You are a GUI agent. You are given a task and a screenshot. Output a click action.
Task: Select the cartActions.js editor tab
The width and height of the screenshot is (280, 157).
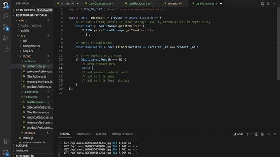click(205, 3)
